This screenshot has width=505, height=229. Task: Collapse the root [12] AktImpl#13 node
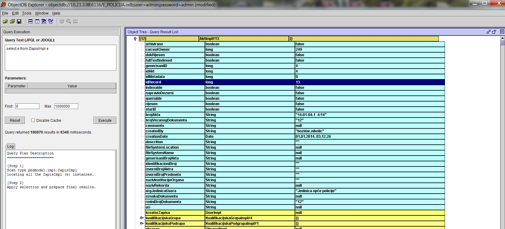[135, 39]
